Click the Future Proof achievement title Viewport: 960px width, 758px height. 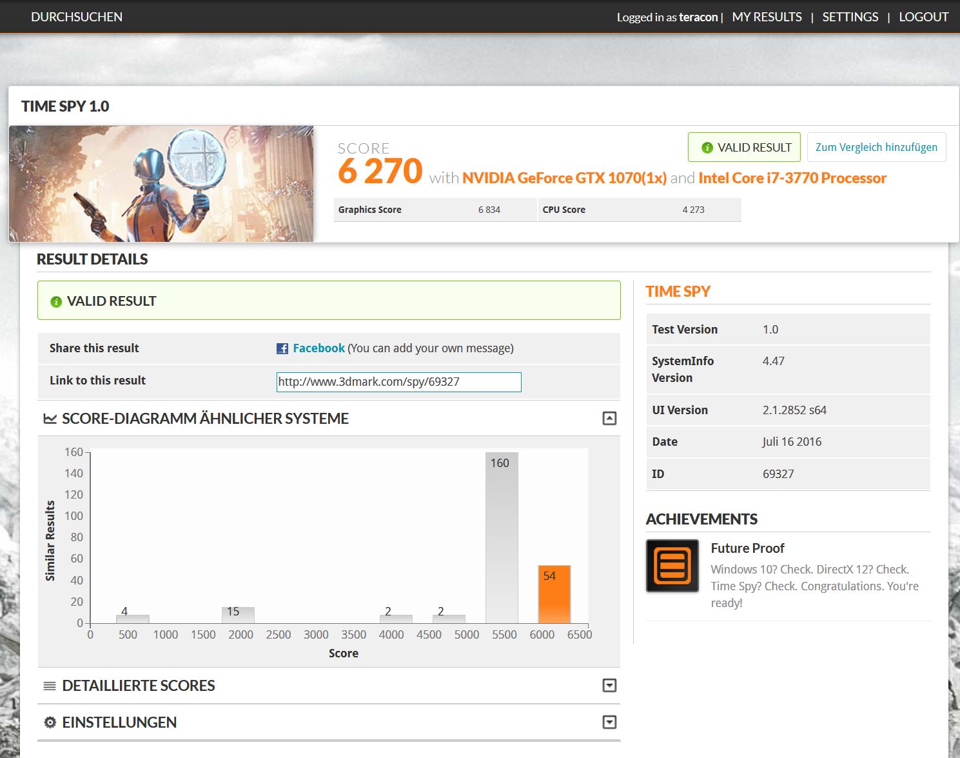[747, 548]
